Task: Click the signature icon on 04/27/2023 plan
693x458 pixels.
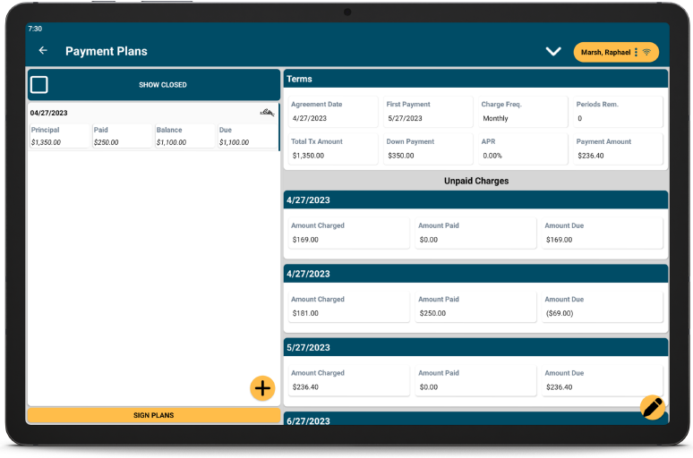Action: click(267, 113)
